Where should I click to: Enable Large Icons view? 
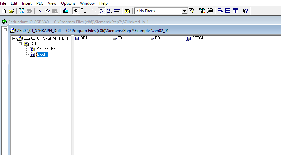tap(94, 11)
